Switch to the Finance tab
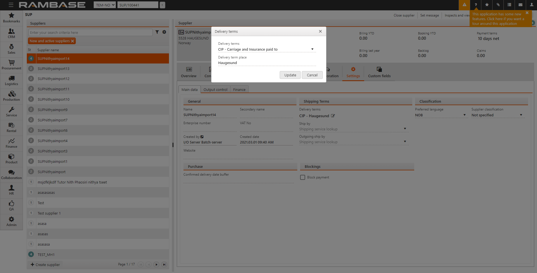This screenshot has width=537, height=273. (x=239, y=90)
